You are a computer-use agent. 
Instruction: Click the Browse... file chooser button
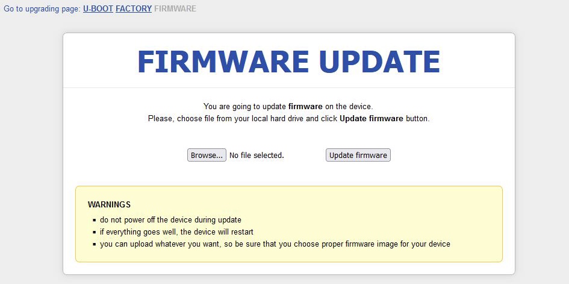point(207,155)
